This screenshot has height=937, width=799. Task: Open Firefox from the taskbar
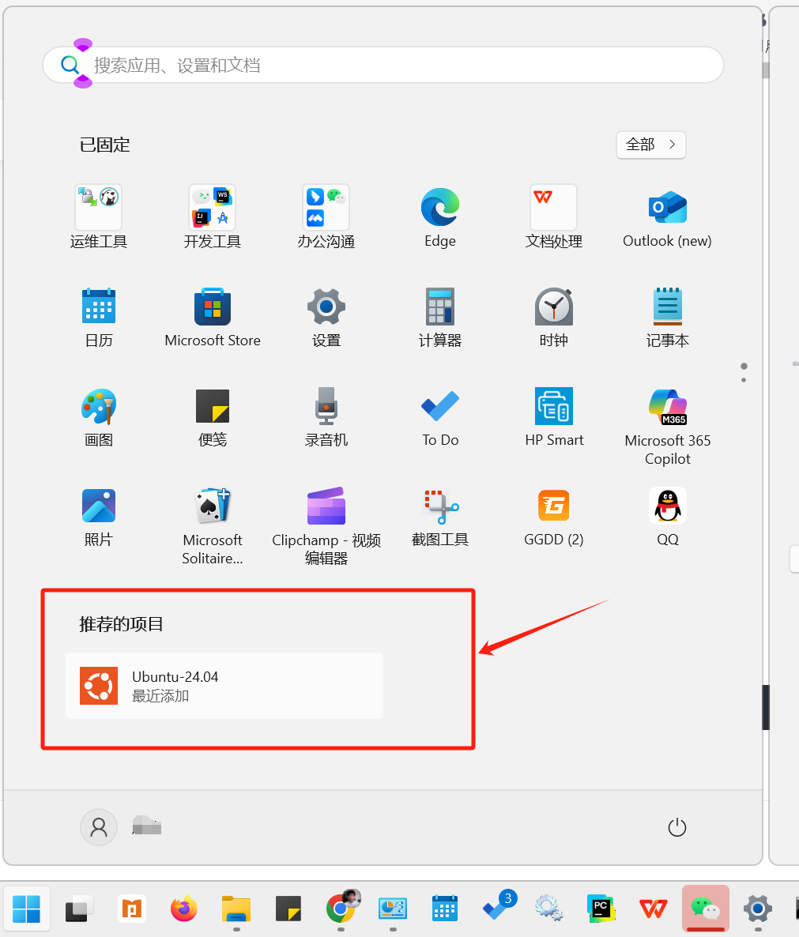pyautogui.click(x=183, y=909)
